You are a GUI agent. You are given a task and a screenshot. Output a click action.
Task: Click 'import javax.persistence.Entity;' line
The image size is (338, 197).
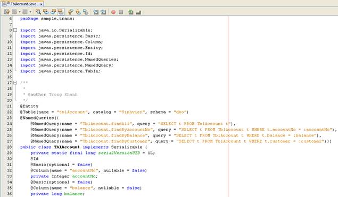coord(61,48)
